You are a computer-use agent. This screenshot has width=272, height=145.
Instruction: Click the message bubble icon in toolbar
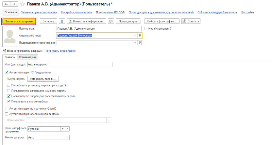coord(111,21)
